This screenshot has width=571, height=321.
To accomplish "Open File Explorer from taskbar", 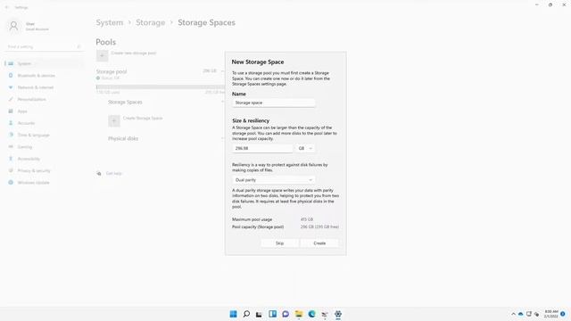I will tap(299, 314).
